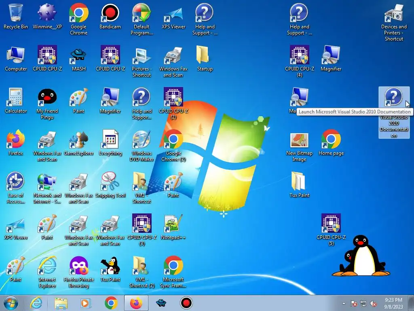414x311 pixels.
Task: Select the Everything search shortcut
Action: [110, 143]
